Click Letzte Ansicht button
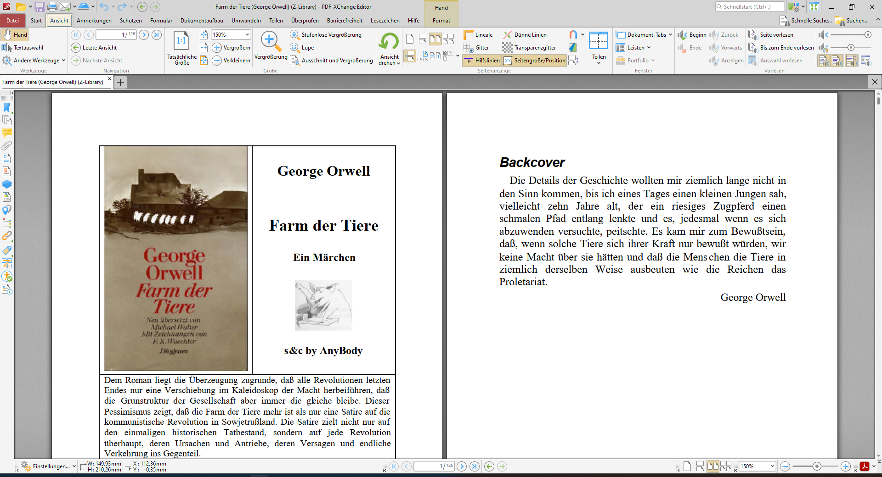This screenshot has width=882, height=477. click(94, 48)
